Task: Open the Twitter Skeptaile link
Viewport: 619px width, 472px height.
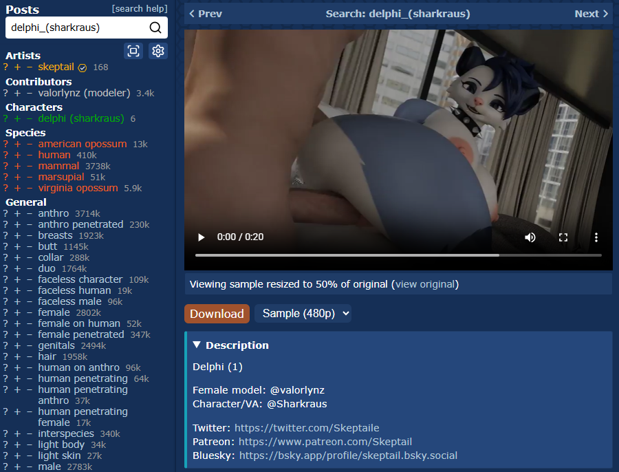Action: (307, 428)
